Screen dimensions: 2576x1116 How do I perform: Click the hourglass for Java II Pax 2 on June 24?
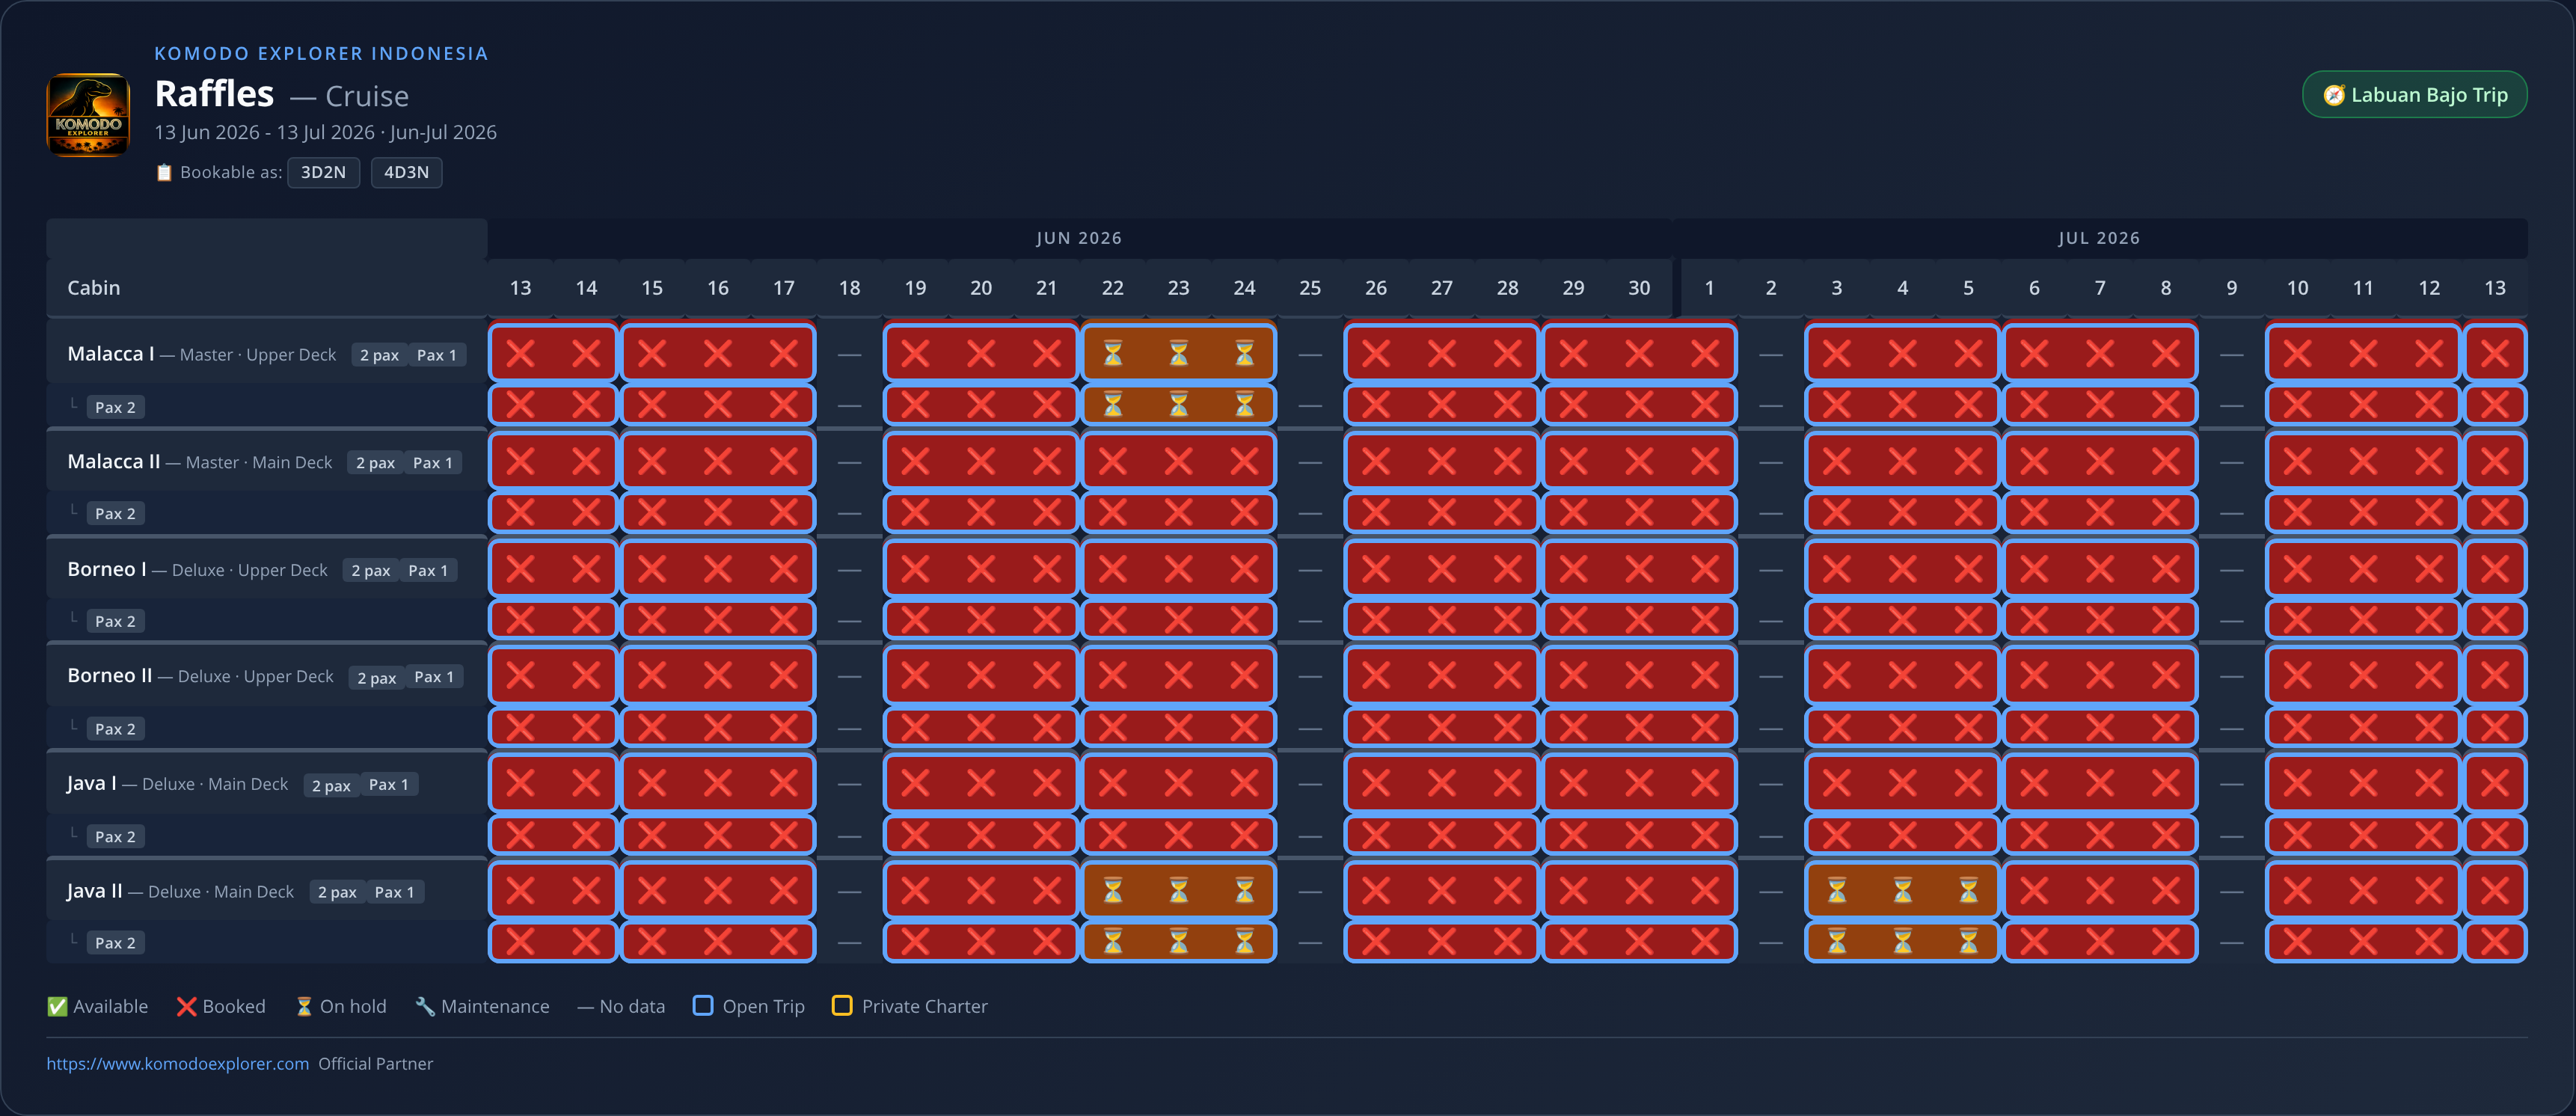(1244, 941)
